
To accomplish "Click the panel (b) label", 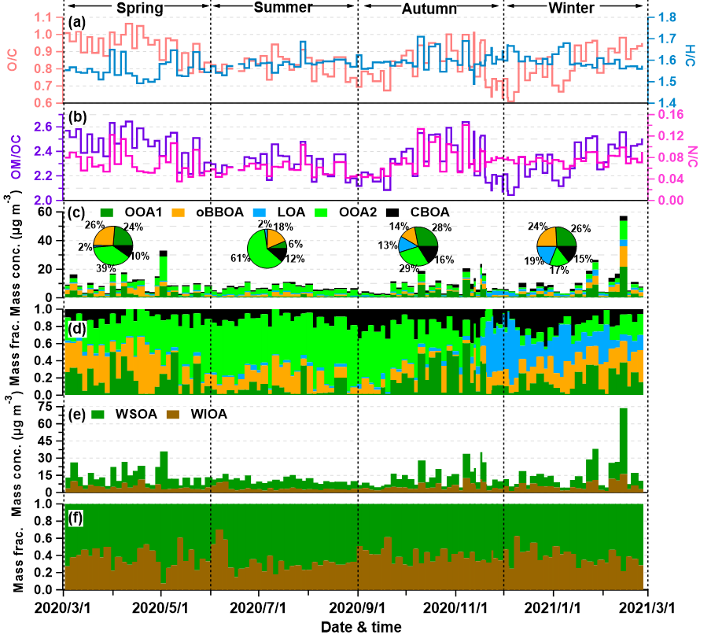I will click(x=77, y=118).
